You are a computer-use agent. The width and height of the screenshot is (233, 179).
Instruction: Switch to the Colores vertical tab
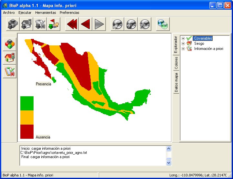point(176,63)
